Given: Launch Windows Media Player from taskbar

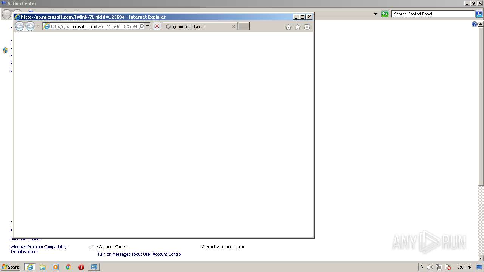Looking at the screenshot, I should 56,267.
